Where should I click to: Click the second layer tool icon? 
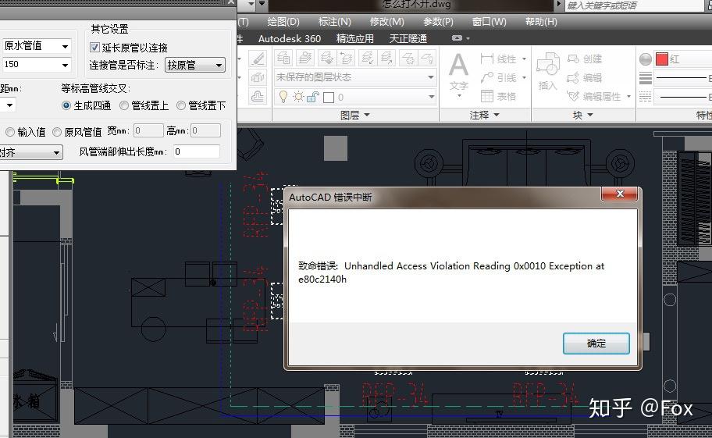304,58
